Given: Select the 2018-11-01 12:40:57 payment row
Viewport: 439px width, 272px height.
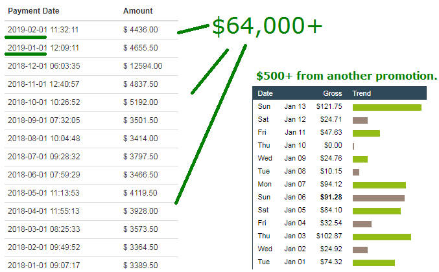Looking at the screenshot, I should click(91, 84).
